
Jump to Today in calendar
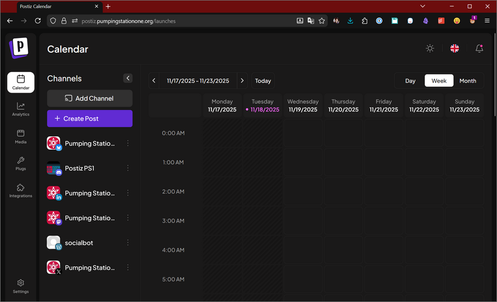[x=263, y=81]
